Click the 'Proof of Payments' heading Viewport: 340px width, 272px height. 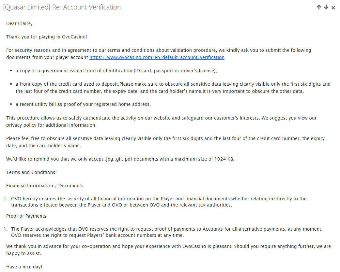[26, 216]
